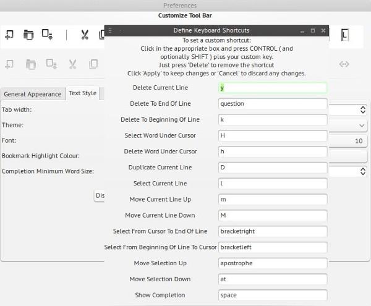Click the New document icon in top toolbar

(9, 35)
